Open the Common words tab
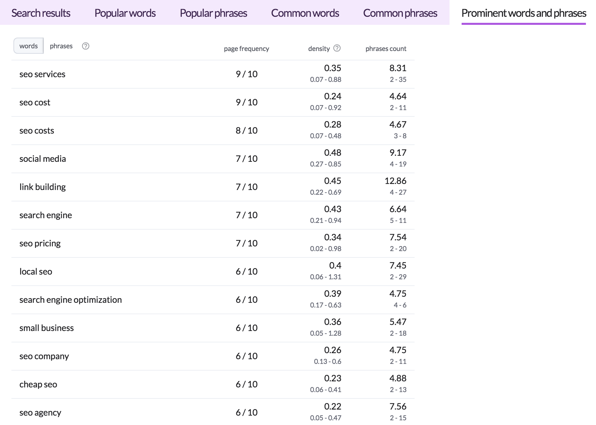This screenshot has width=596, height=425. [x=305, y=13]
